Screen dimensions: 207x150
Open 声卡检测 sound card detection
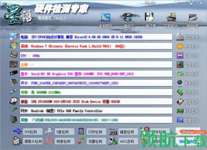point(187,83)
